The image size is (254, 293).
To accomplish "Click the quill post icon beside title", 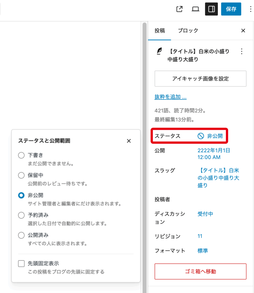I will (159, 52).
